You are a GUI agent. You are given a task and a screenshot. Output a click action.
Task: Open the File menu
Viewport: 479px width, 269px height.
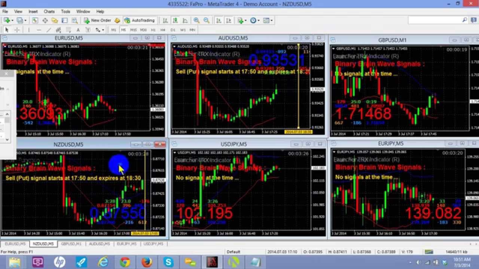(5, 12)
